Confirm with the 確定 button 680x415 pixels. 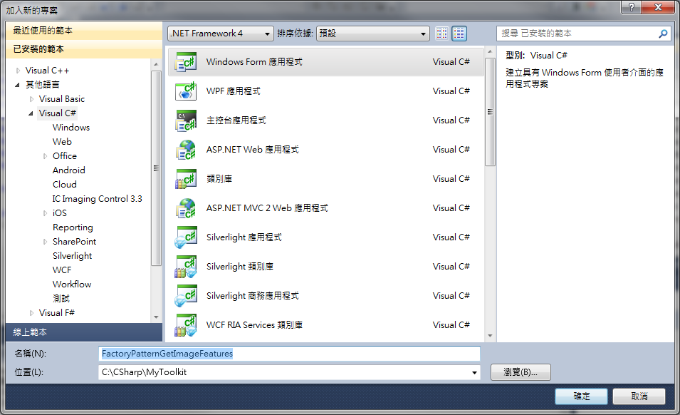(x=581, y=396)
